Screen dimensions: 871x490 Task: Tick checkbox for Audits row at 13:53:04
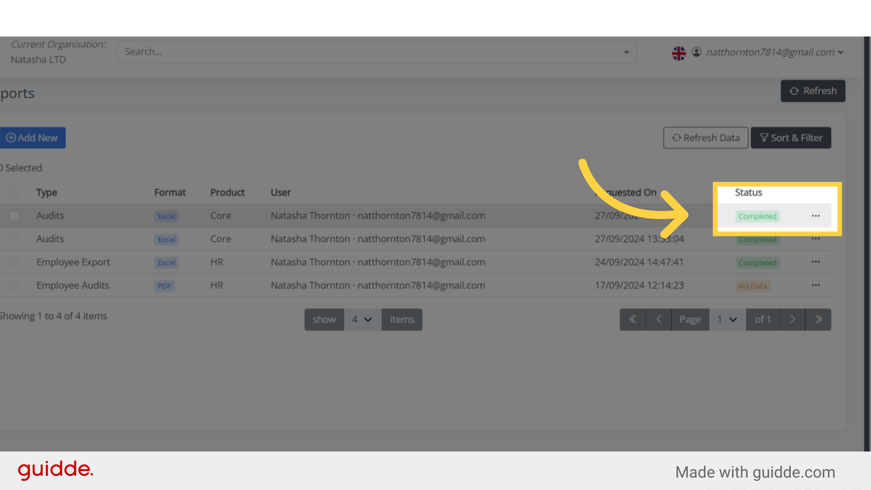click(x=14, y=239)
